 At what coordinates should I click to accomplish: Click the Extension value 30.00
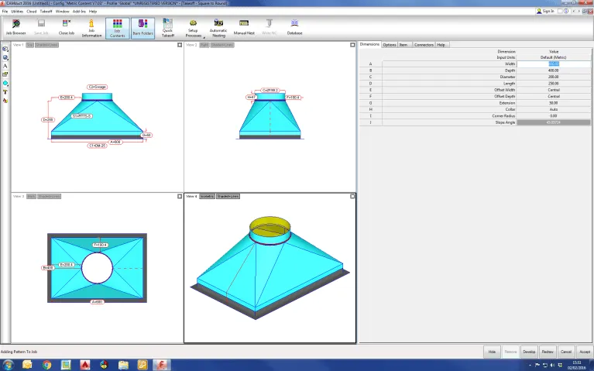click(x=554, y=103)
